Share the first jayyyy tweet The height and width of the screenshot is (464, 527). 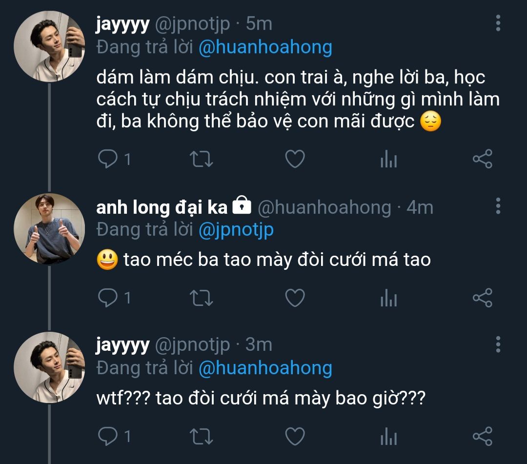click(x=483, y=159)
